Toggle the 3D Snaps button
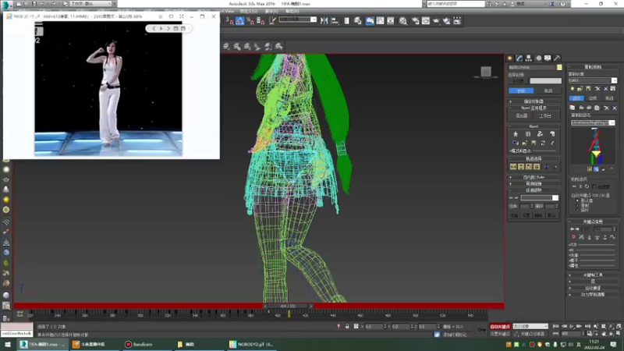 tap(229, 21)
